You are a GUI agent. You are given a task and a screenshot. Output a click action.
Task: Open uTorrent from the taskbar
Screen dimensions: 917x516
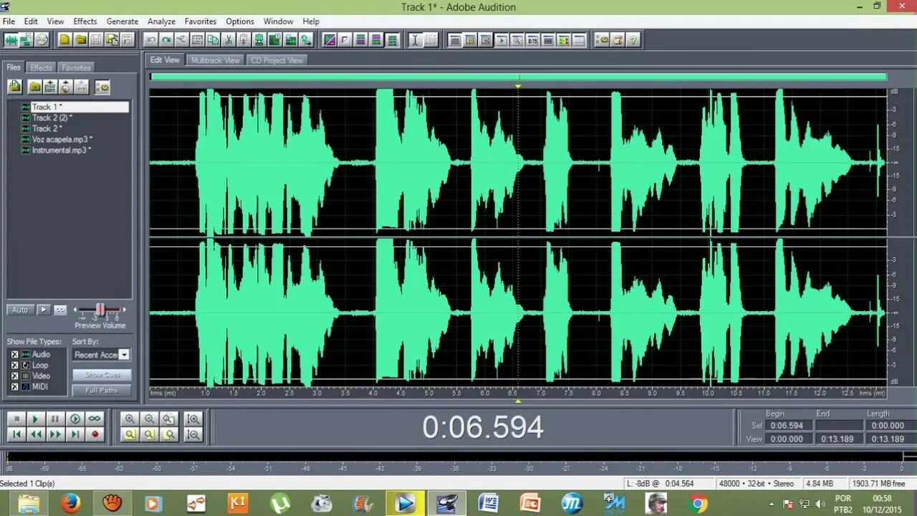pos(279,504)
